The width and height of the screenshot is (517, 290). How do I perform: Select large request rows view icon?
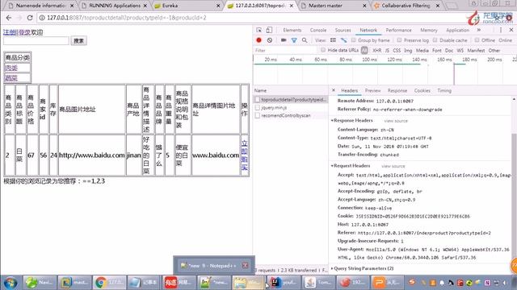333,40
